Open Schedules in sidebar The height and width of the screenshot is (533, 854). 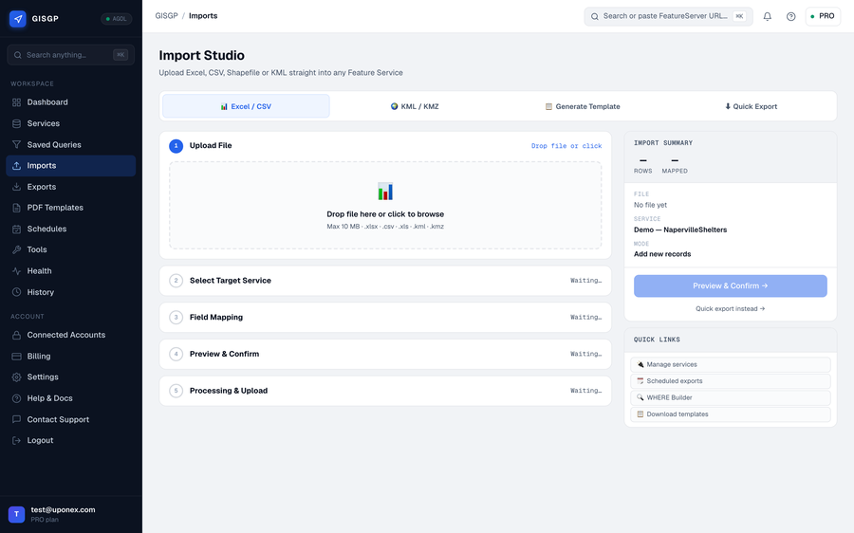pyautogui.click(x=71, y=230)
